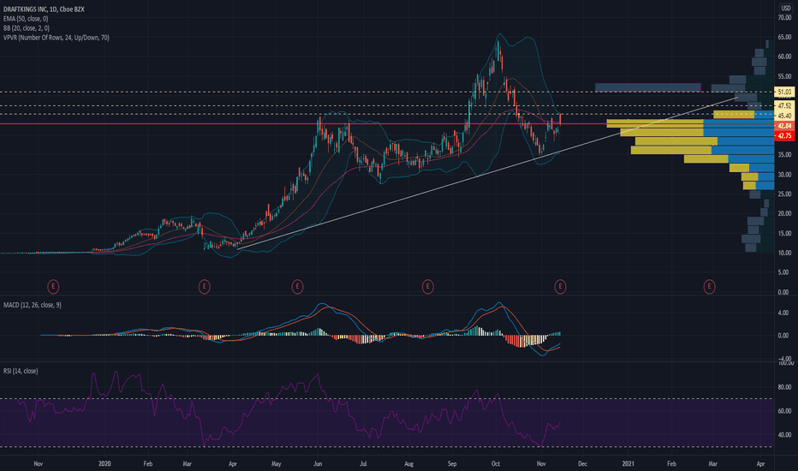Select the purple rectangle drawing near 52

pos(648,87)
